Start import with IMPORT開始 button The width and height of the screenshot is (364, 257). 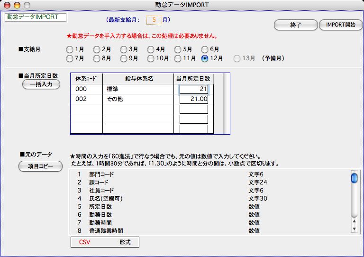[x=340, y=25]
